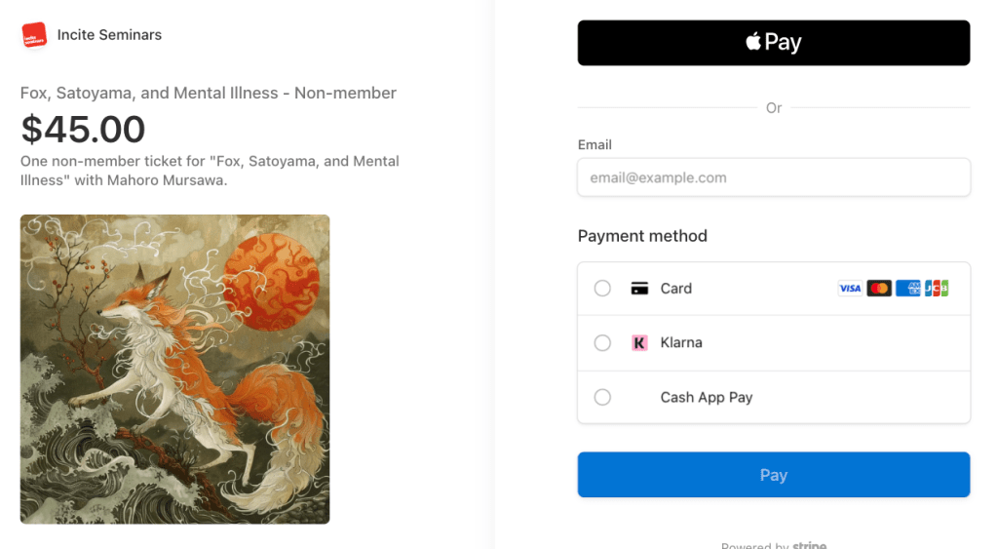
Task: Click the Cash App Pay option label
Action: coord(707,398)
